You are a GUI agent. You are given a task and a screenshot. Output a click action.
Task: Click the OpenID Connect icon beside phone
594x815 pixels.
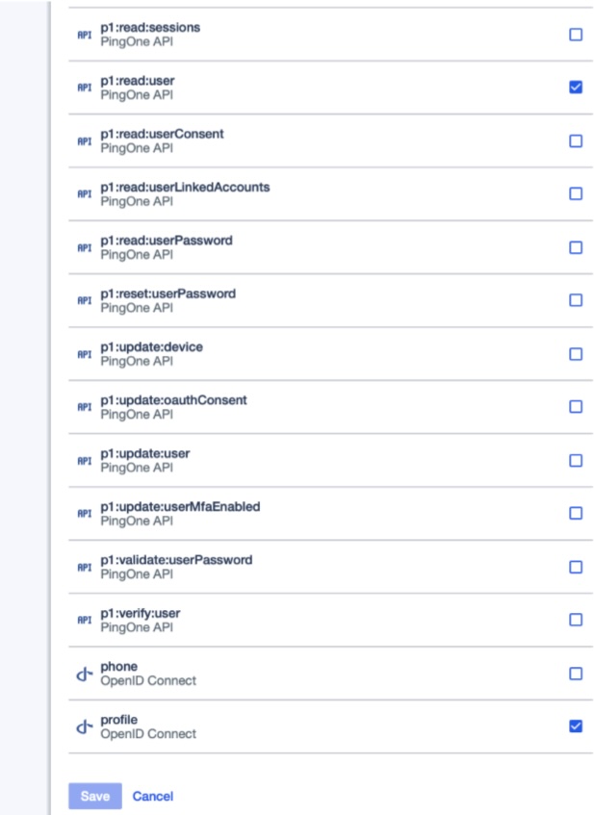(83, 674)
